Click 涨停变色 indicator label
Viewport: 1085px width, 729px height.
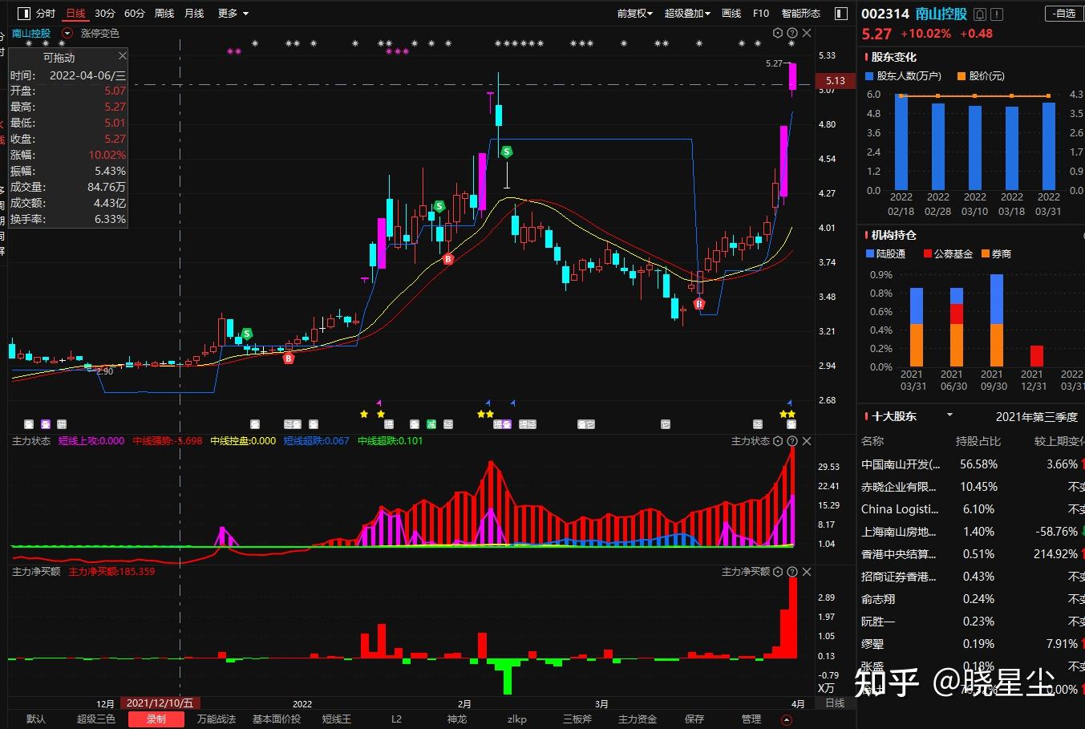point(99,33)
